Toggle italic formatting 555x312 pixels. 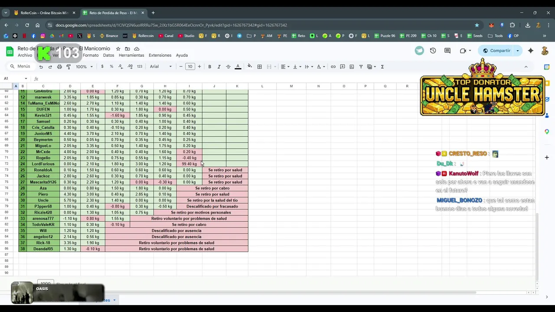pos(219,67)
